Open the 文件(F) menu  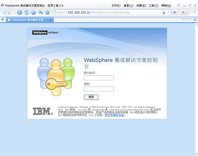point(116,6)
